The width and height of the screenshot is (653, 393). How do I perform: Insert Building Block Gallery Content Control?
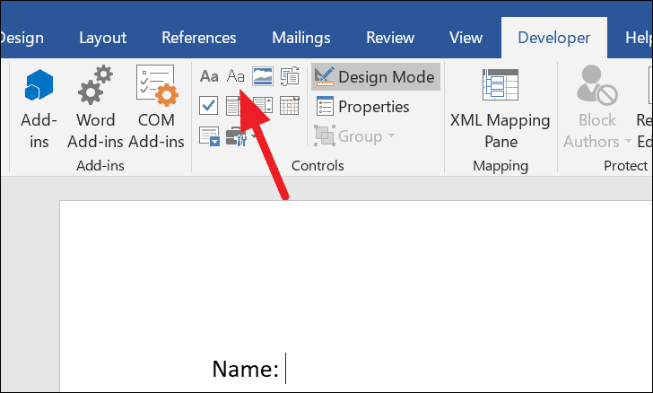pos(290,76)
